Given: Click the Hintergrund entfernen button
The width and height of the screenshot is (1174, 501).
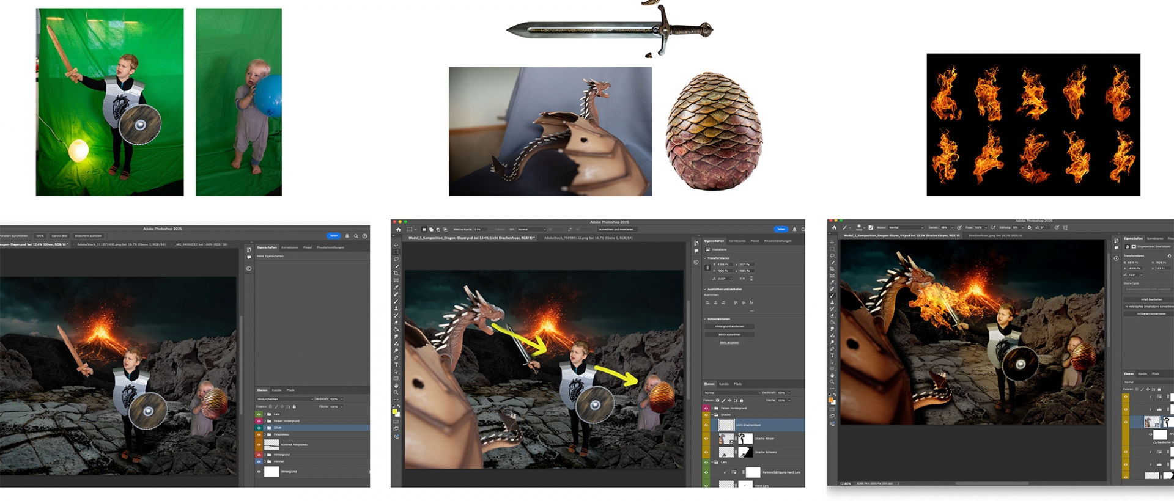Looking at the screenshot, I should pos(729,326).
